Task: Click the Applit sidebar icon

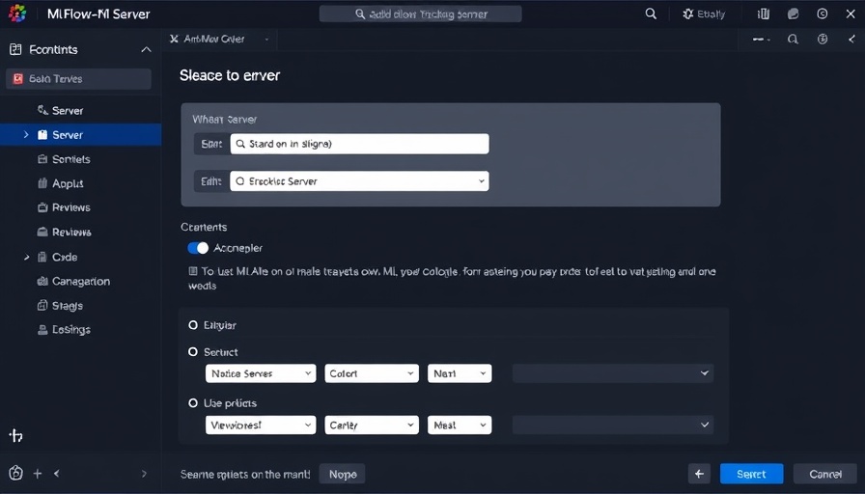Action: point(42,183)
